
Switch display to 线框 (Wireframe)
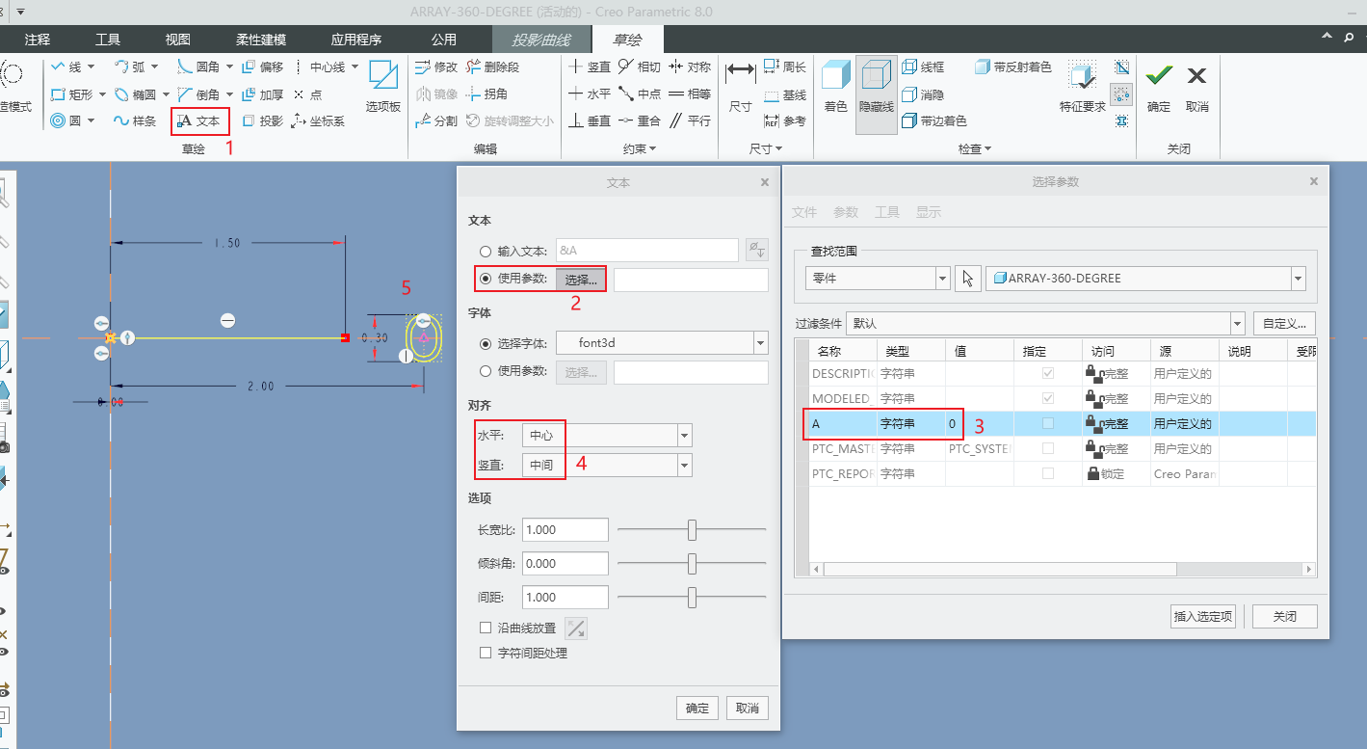point(923,67)
